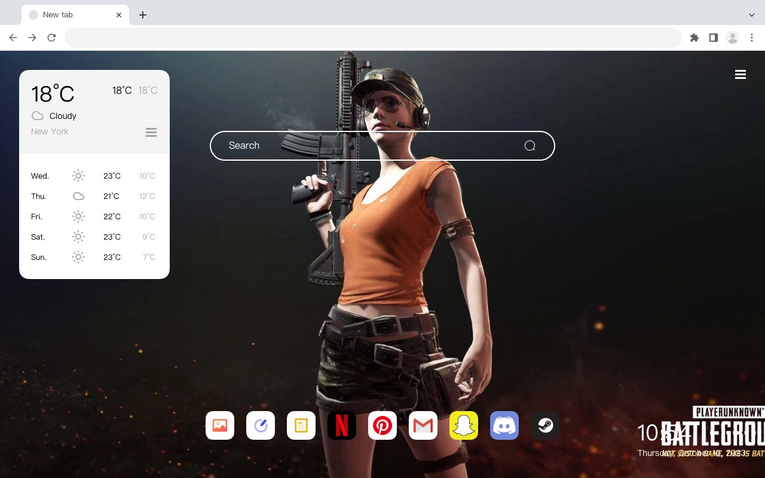
Task: Launch the Snapchat shortcut
Action: [x=464, y=425]
